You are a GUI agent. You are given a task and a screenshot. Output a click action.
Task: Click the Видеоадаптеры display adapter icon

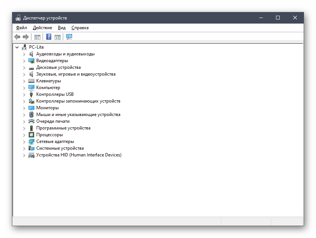[31, 61]
